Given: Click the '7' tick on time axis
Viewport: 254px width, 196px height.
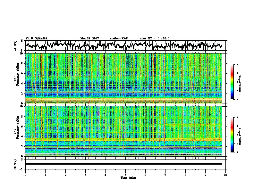Looking at the screenshot, I should click(x=165, y=175).
